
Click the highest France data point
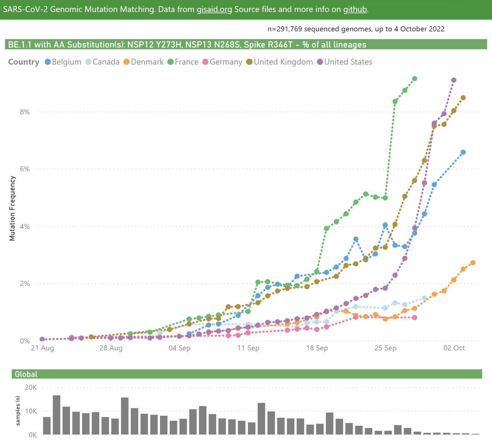click(x=415, y=78)
